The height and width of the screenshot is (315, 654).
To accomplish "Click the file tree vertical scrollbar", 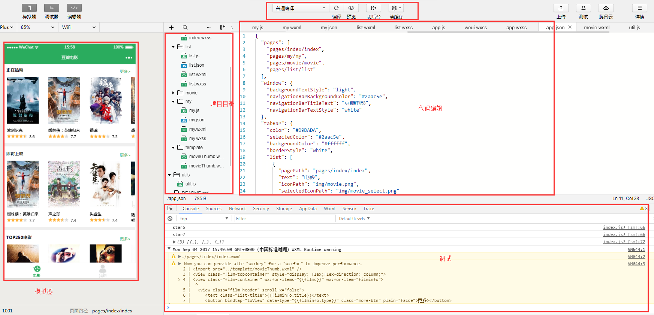I will pyautogui.click(x=230, y=116).
